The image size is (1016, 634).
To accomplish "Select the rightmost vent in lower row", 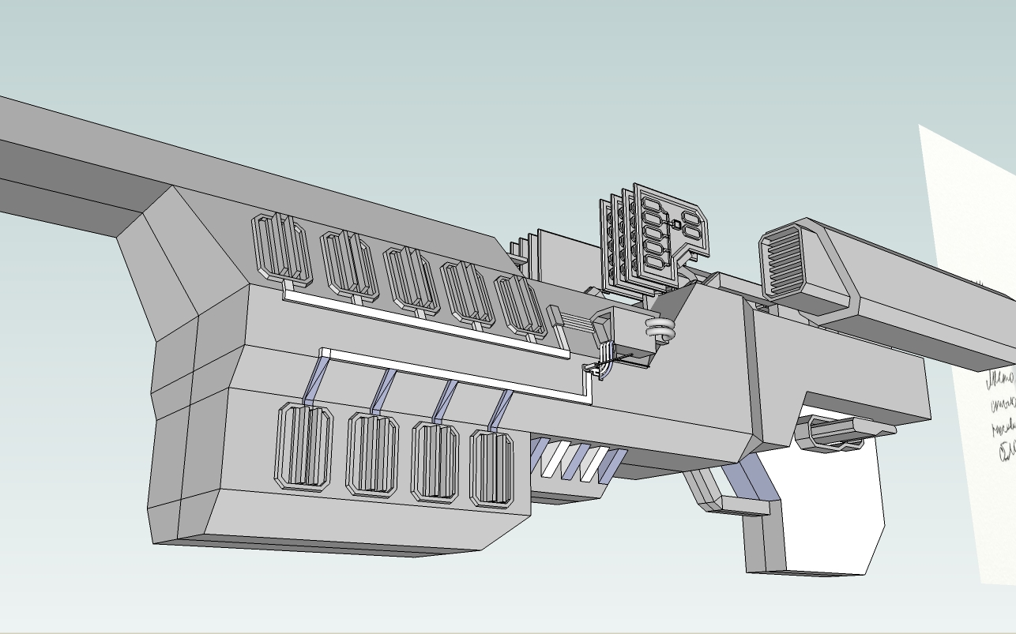I will [x=491, y=468].
